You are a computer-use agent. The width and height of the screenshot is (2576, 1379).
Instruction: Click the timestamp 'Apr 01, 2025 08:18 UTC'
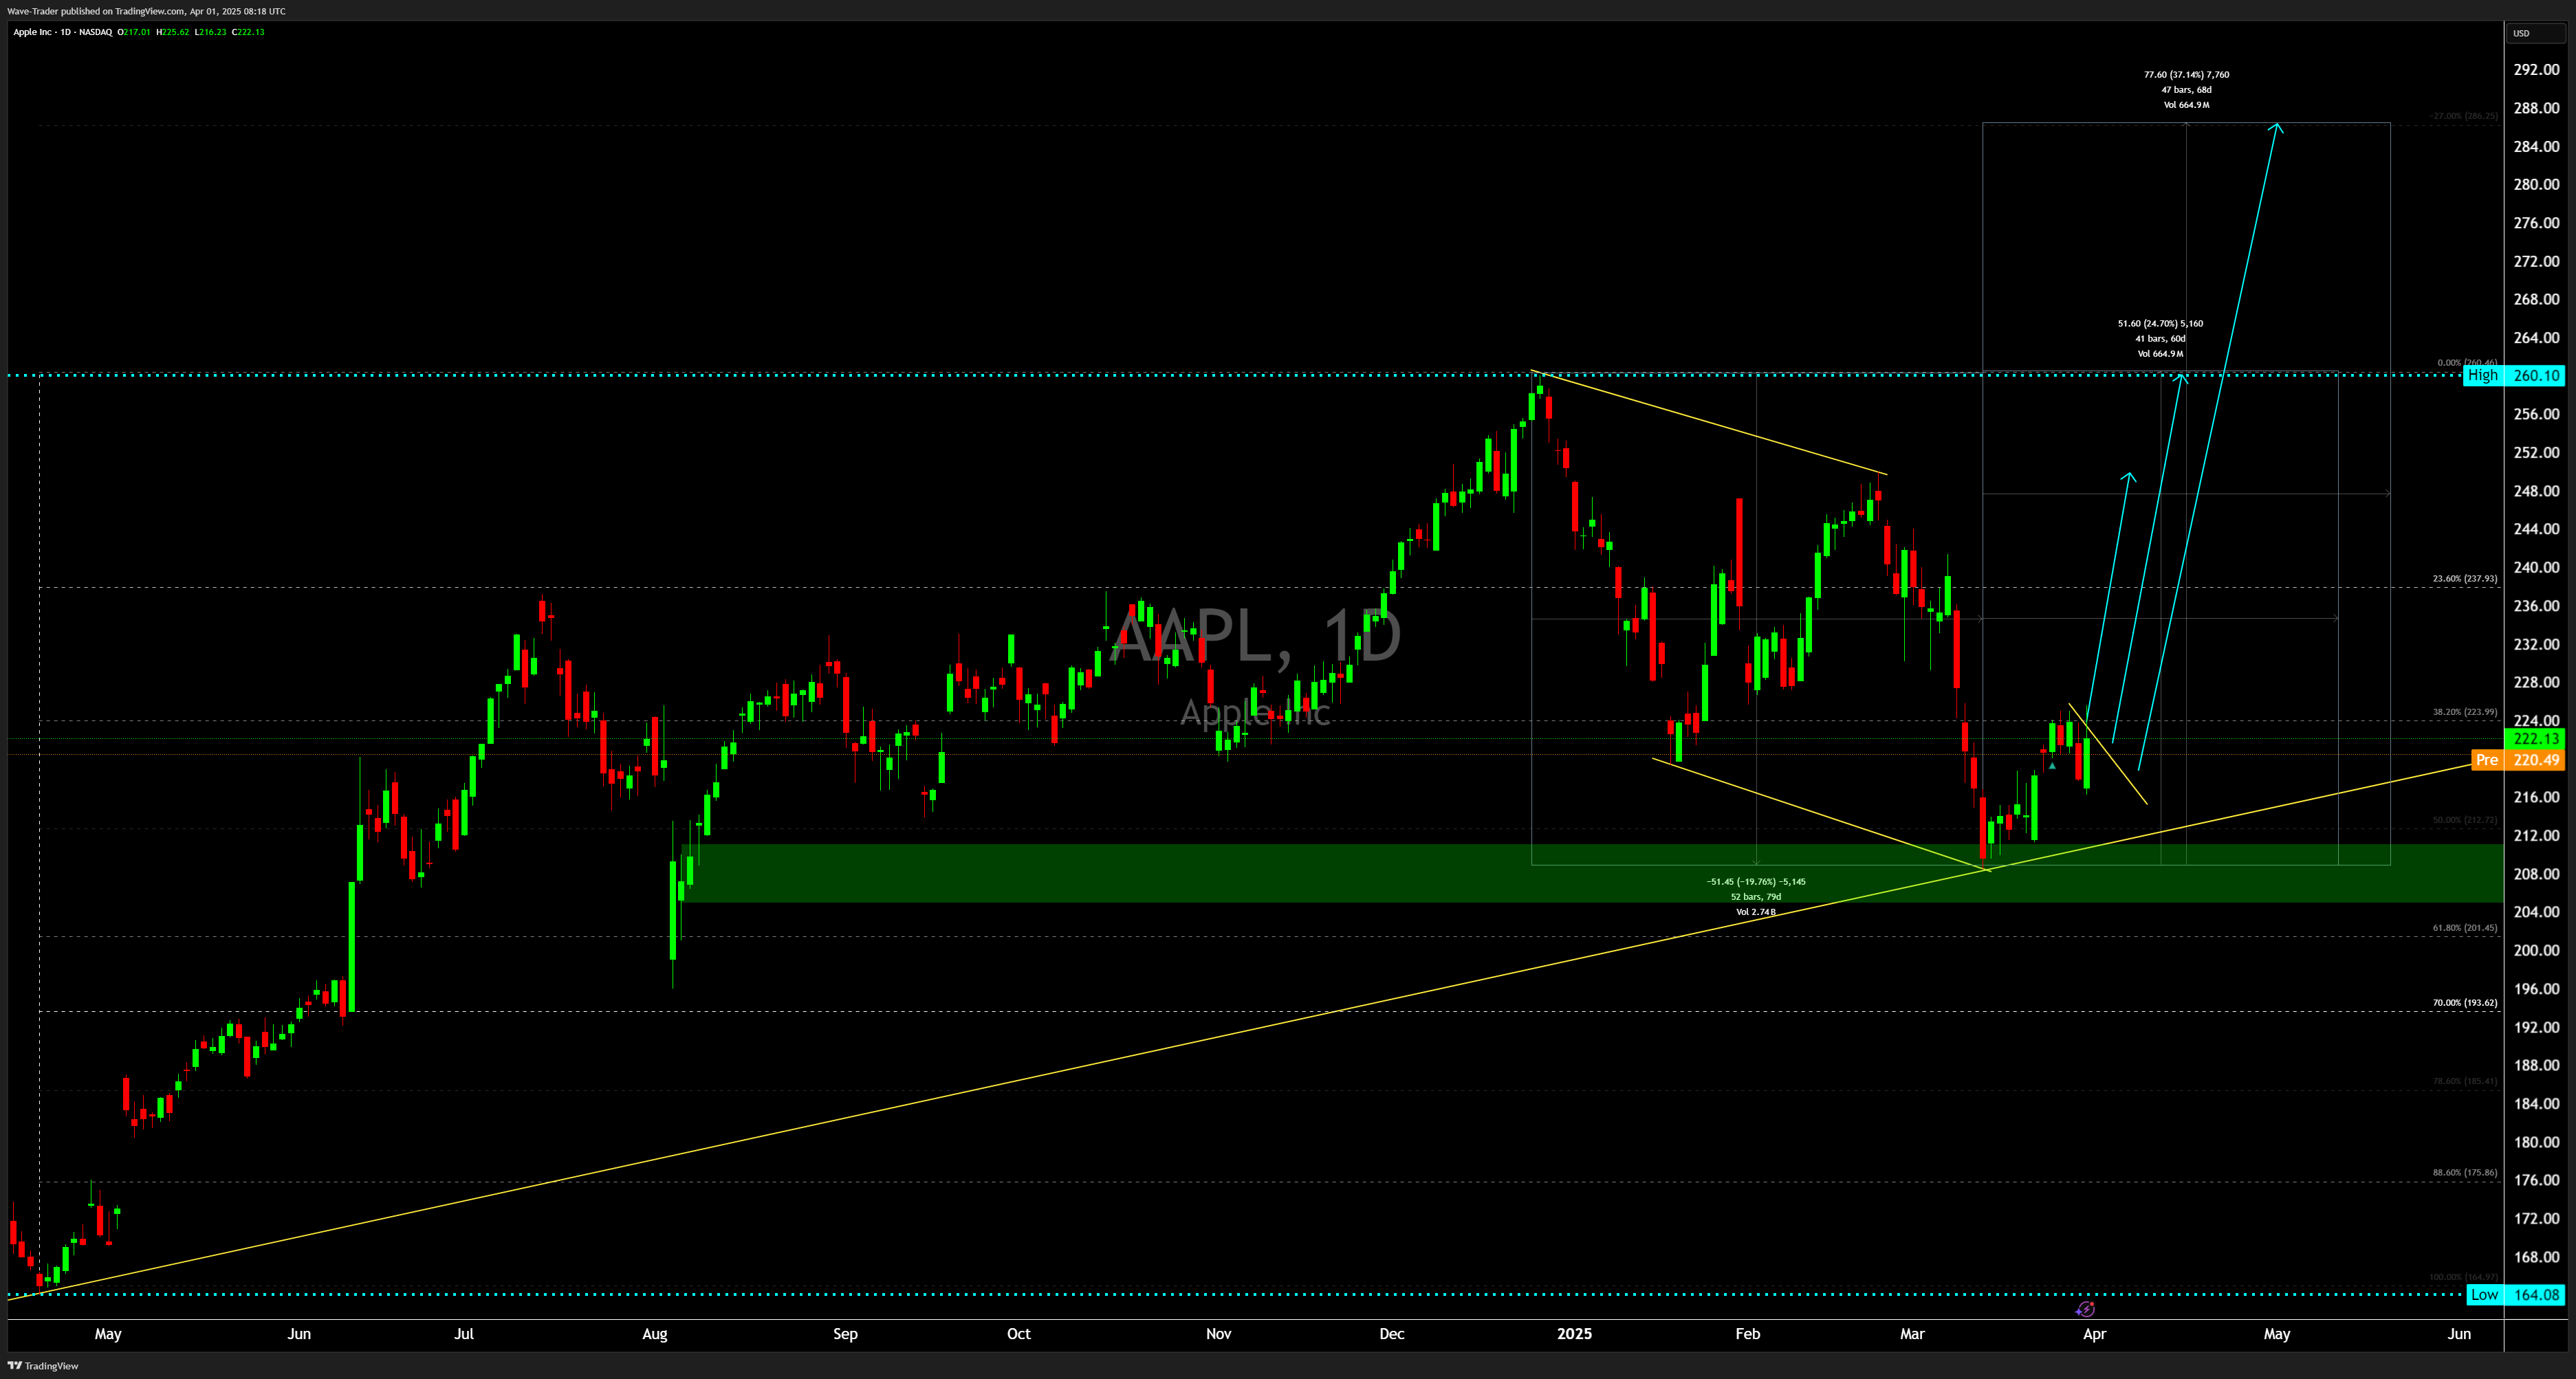click(237, 11)
